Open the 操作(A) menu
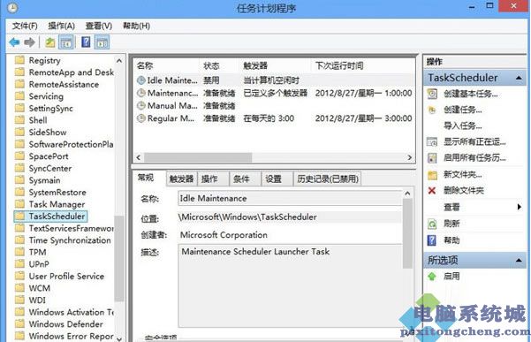This screenshot has height=342, width=531. (x=61, y=26)
